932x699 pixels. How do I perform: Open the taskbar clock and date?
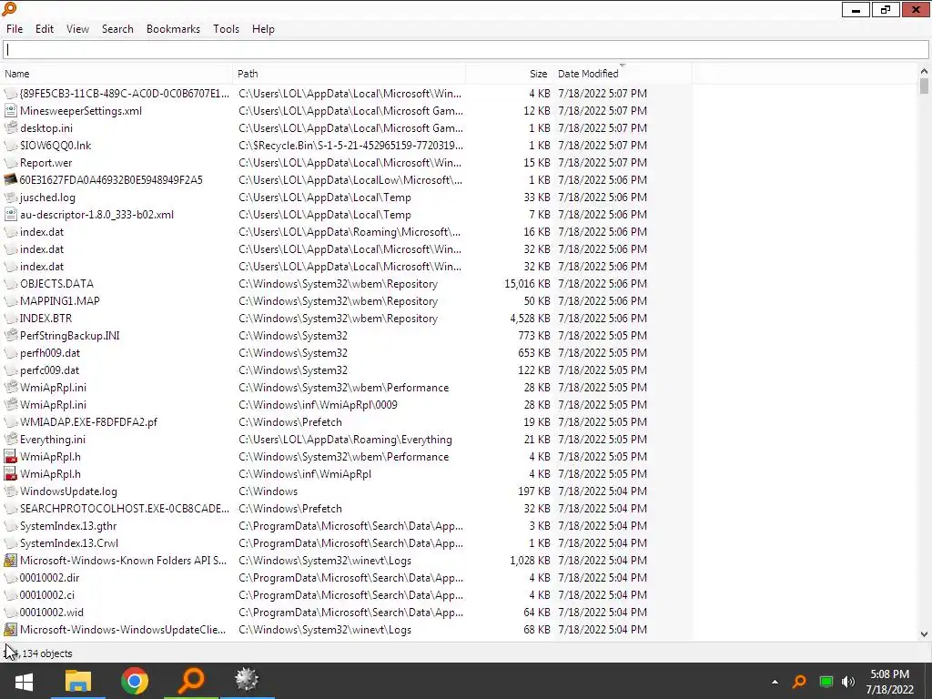[x=890, y=682]
